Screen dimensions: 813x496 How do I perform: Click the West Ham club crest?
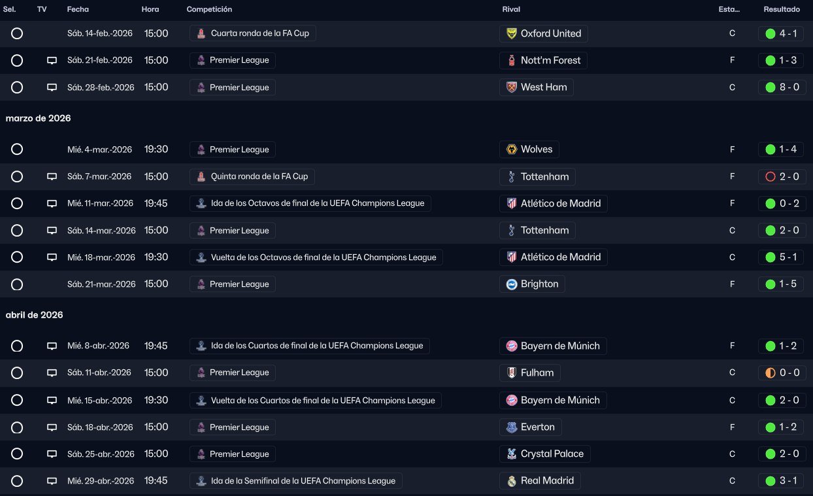click(512, 87)
